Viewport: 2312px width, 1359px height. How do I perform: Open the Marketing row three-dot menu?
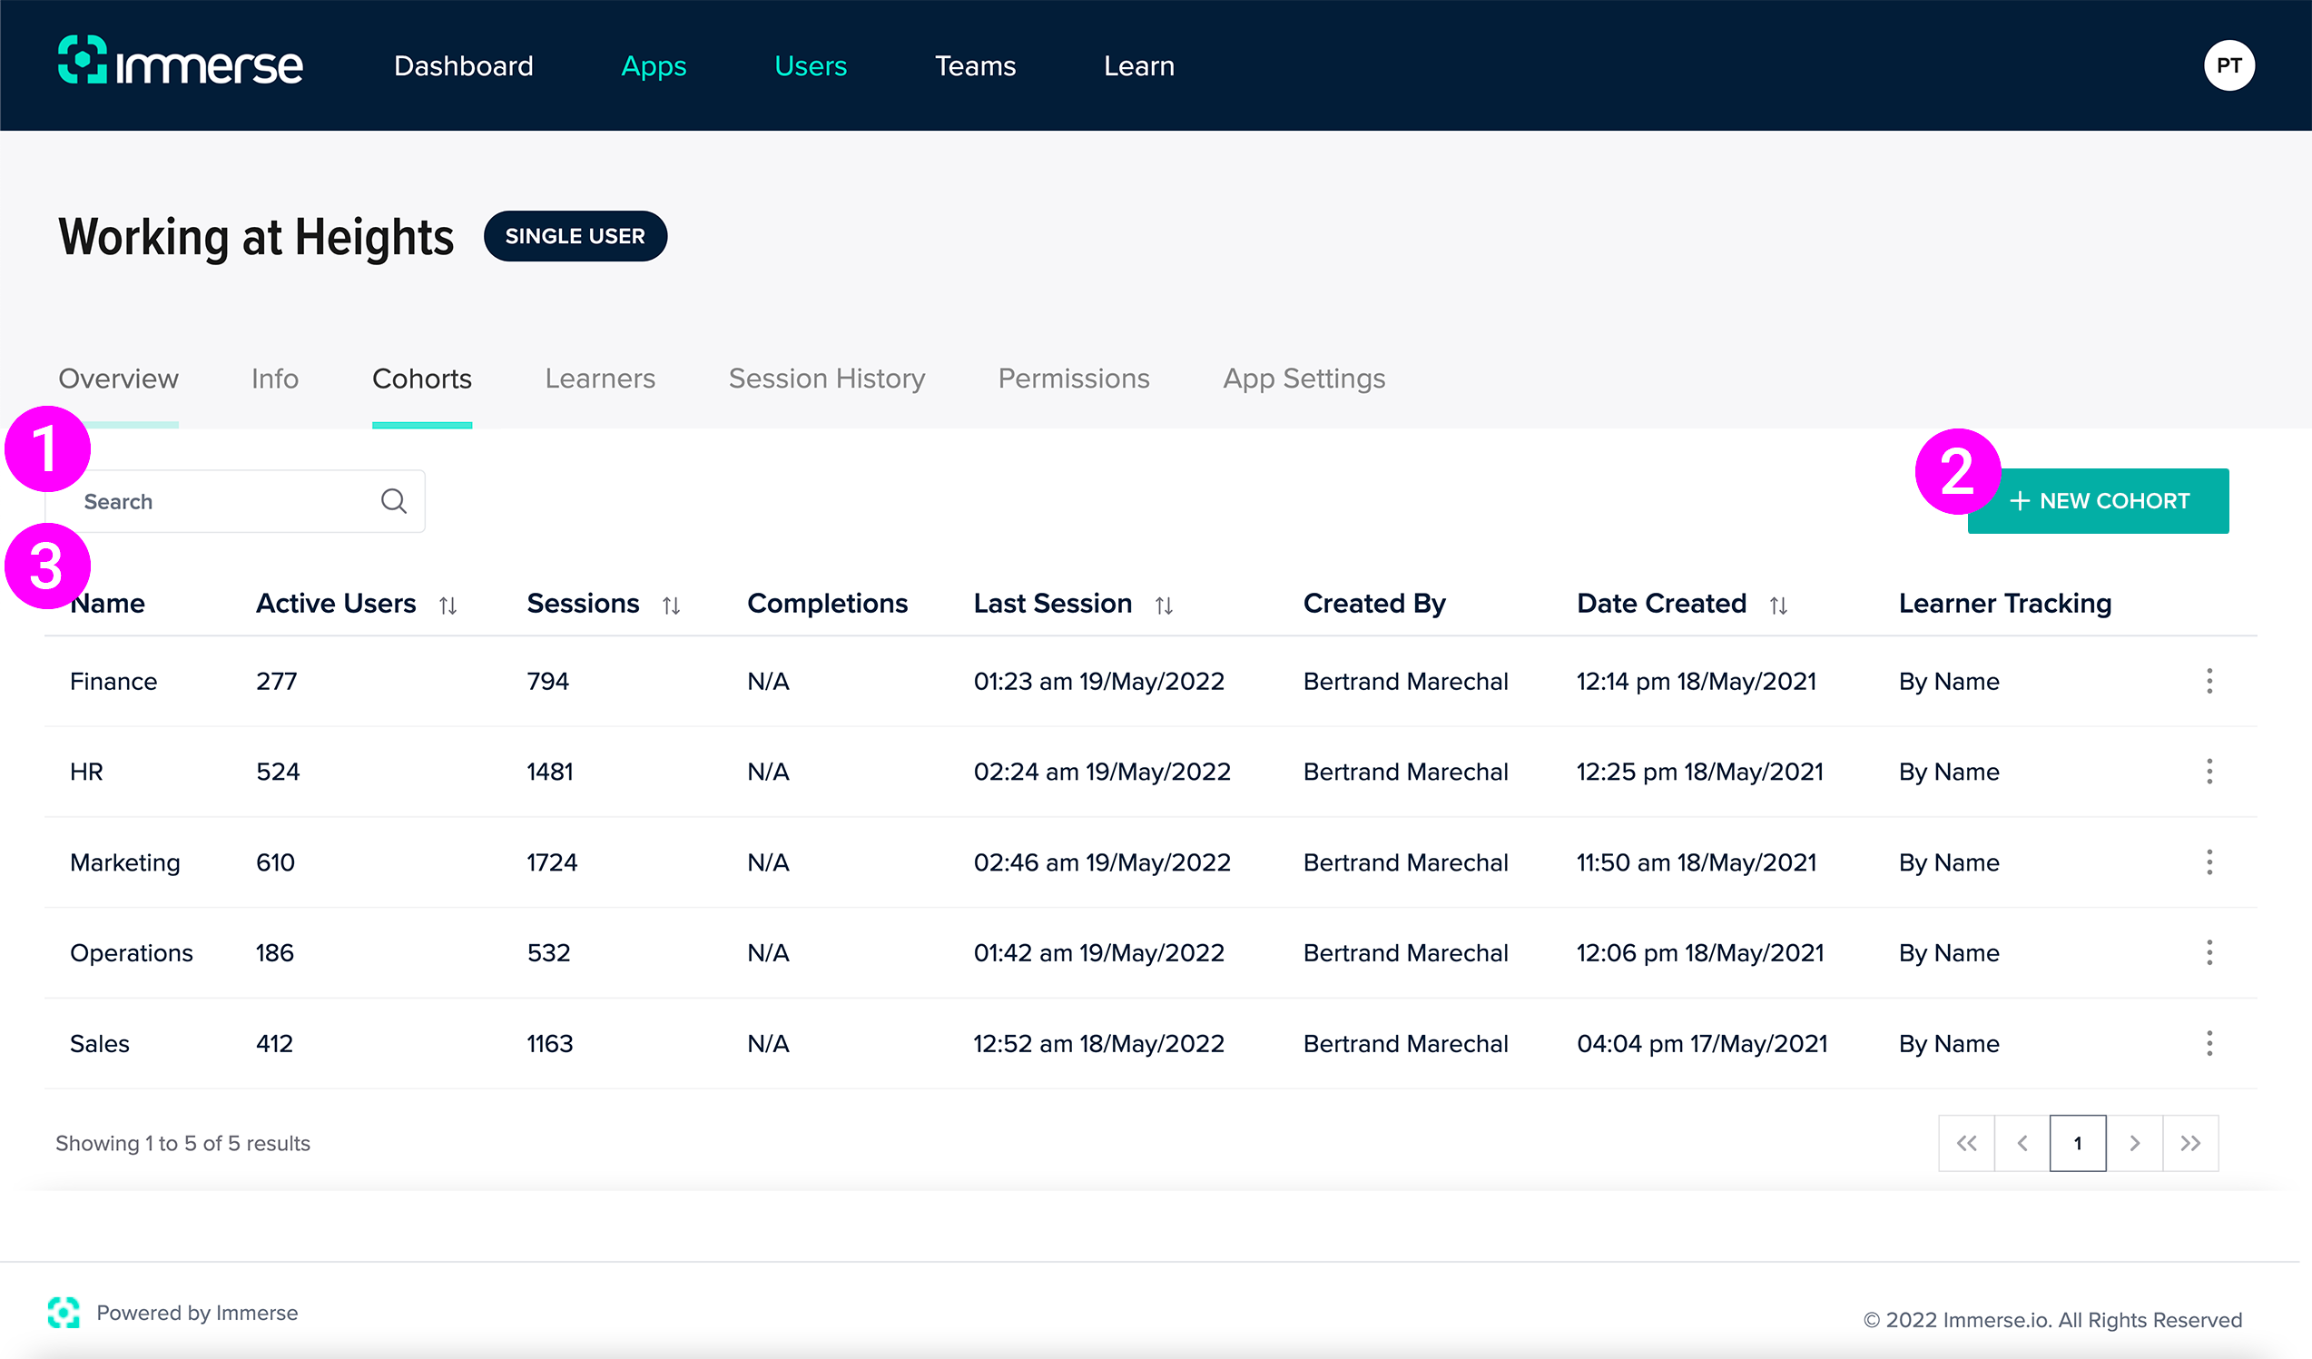(x=2209, y=862)
